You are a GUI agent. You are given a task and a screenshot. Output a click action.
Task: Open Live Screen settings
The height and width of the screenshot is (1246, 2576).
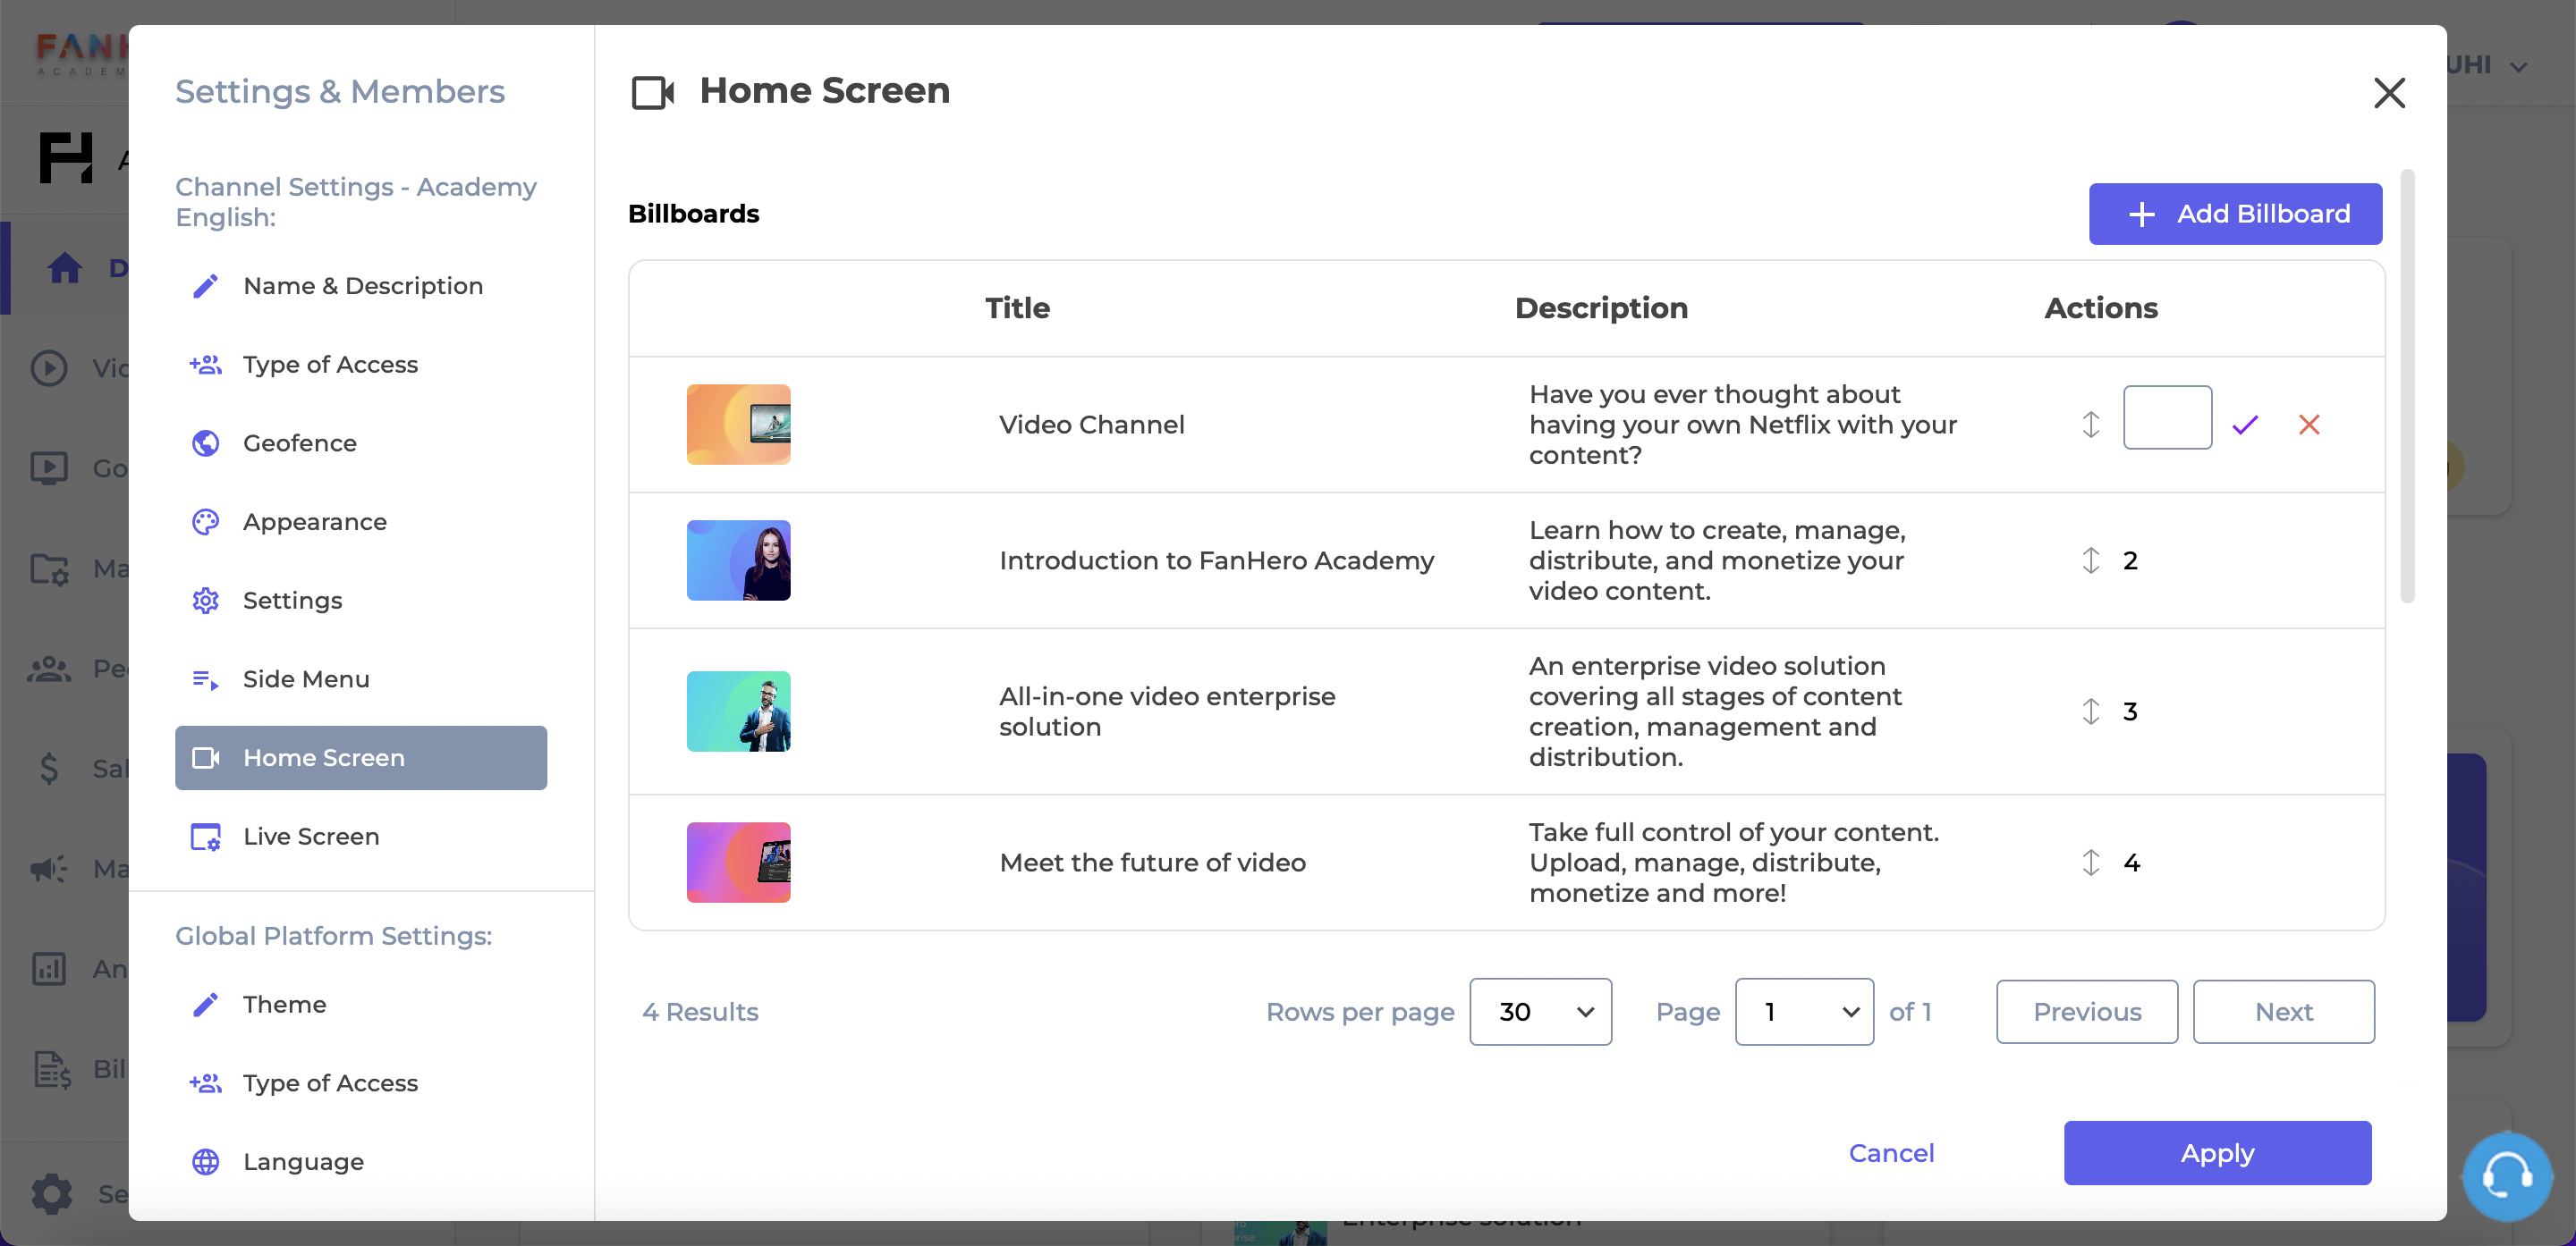click(361, 837)
